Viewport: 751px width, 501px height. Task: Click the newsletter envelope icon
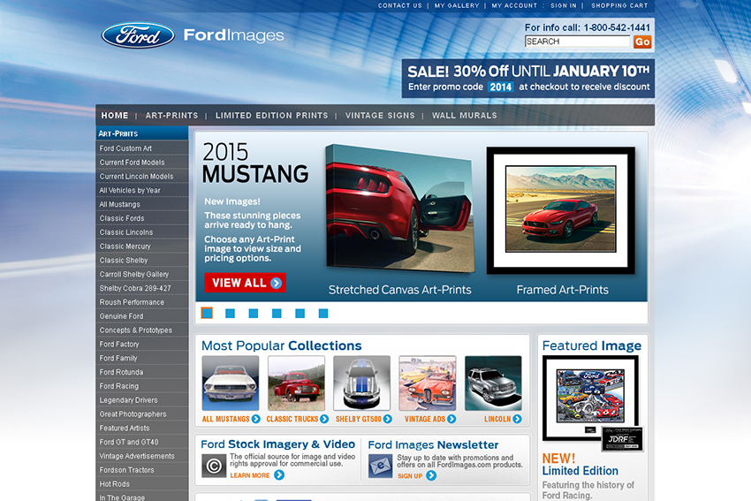[380, 466]
